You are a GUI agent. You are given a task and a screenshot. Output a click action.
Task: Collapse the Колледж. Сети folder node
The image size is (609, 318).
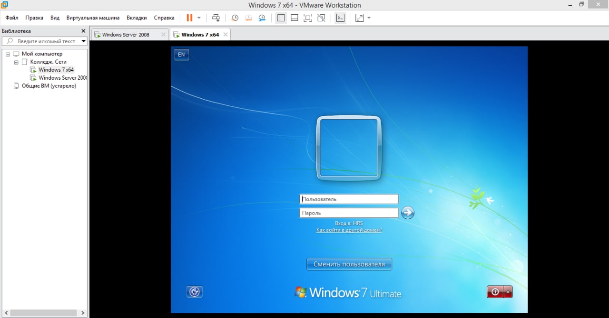click(x=16, y=62)
